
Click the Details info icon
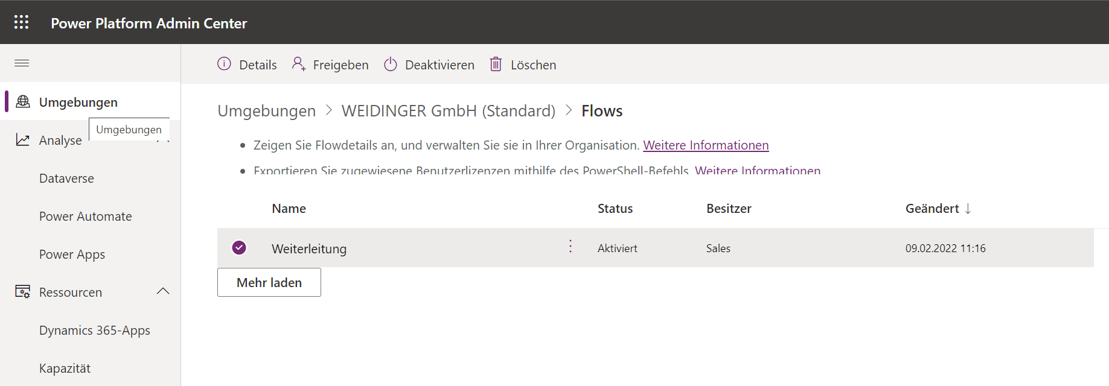pos(224,64)
